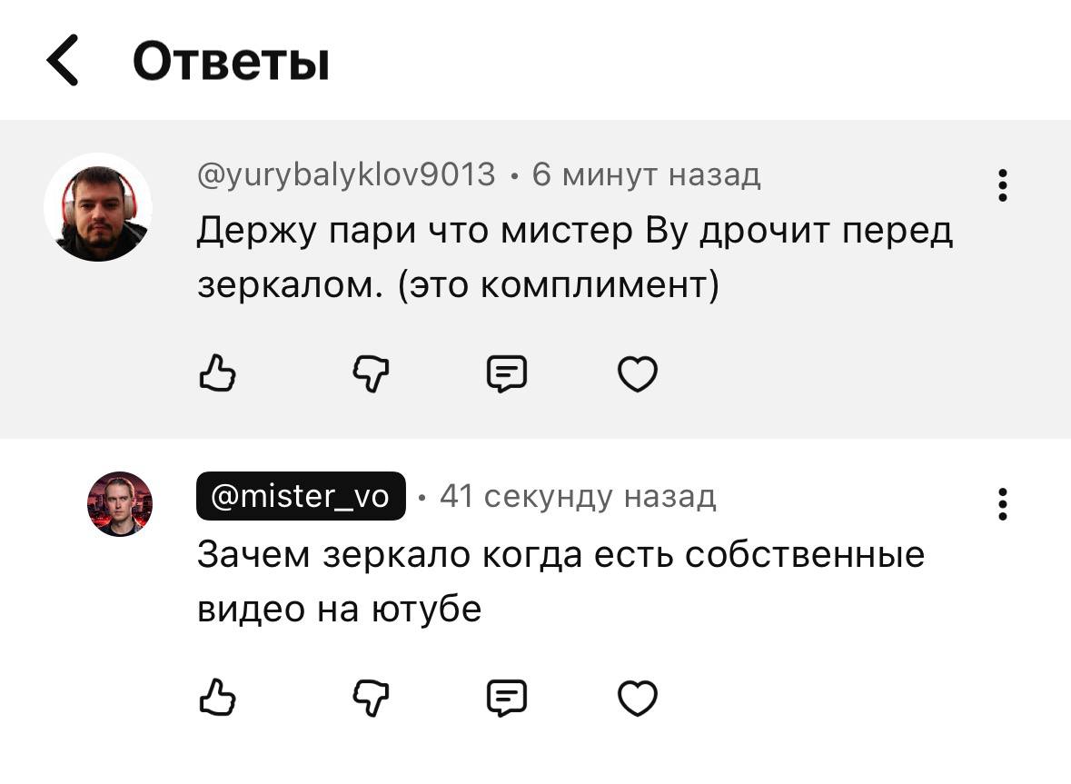
Task: Open the @yurybalyklov9013 username link
Action: point(343,174)
